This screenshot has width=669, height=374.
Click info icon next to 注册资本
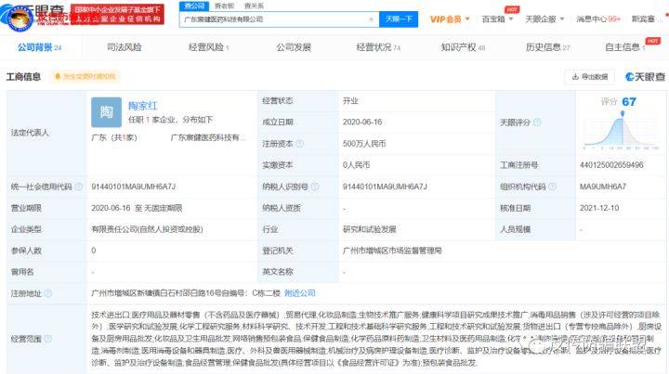pyautogui.click(x=300, y=144)
